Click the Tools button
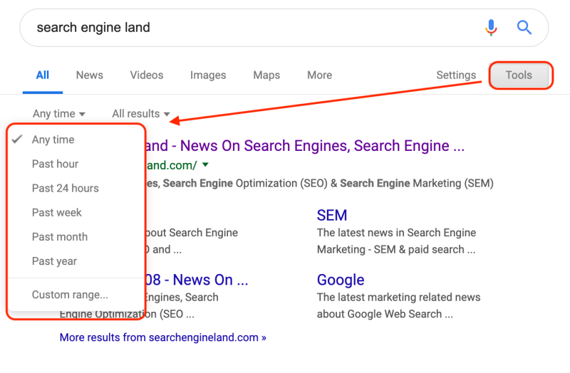This screenshot has width=570, height=373. click(x=519, y=75)
